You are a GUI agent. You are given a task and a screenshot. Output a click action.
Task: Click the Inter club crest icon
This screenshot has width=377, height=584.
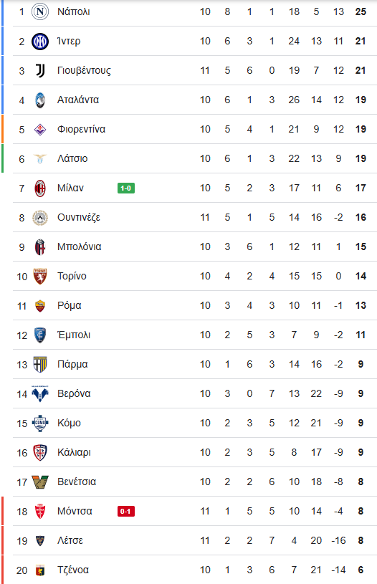tap(40, 41)
